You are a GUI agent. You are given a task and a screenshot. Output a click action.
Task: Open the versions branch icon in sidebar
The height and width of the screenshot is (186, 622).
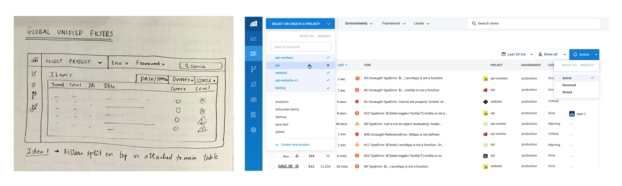click(253, 69)
